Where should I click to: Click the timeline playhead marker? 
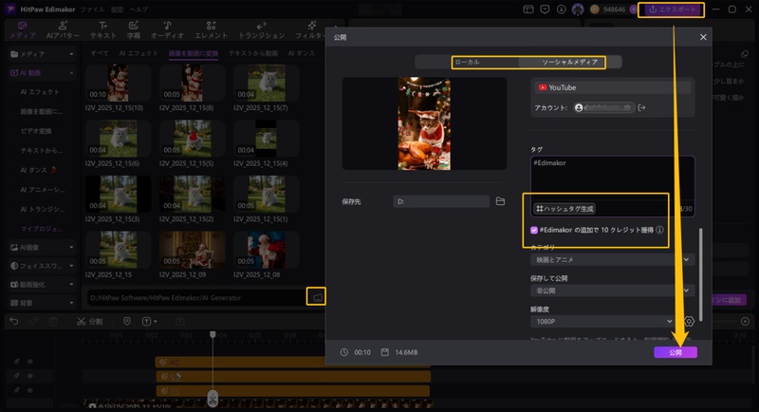click(x=213, y=334)
